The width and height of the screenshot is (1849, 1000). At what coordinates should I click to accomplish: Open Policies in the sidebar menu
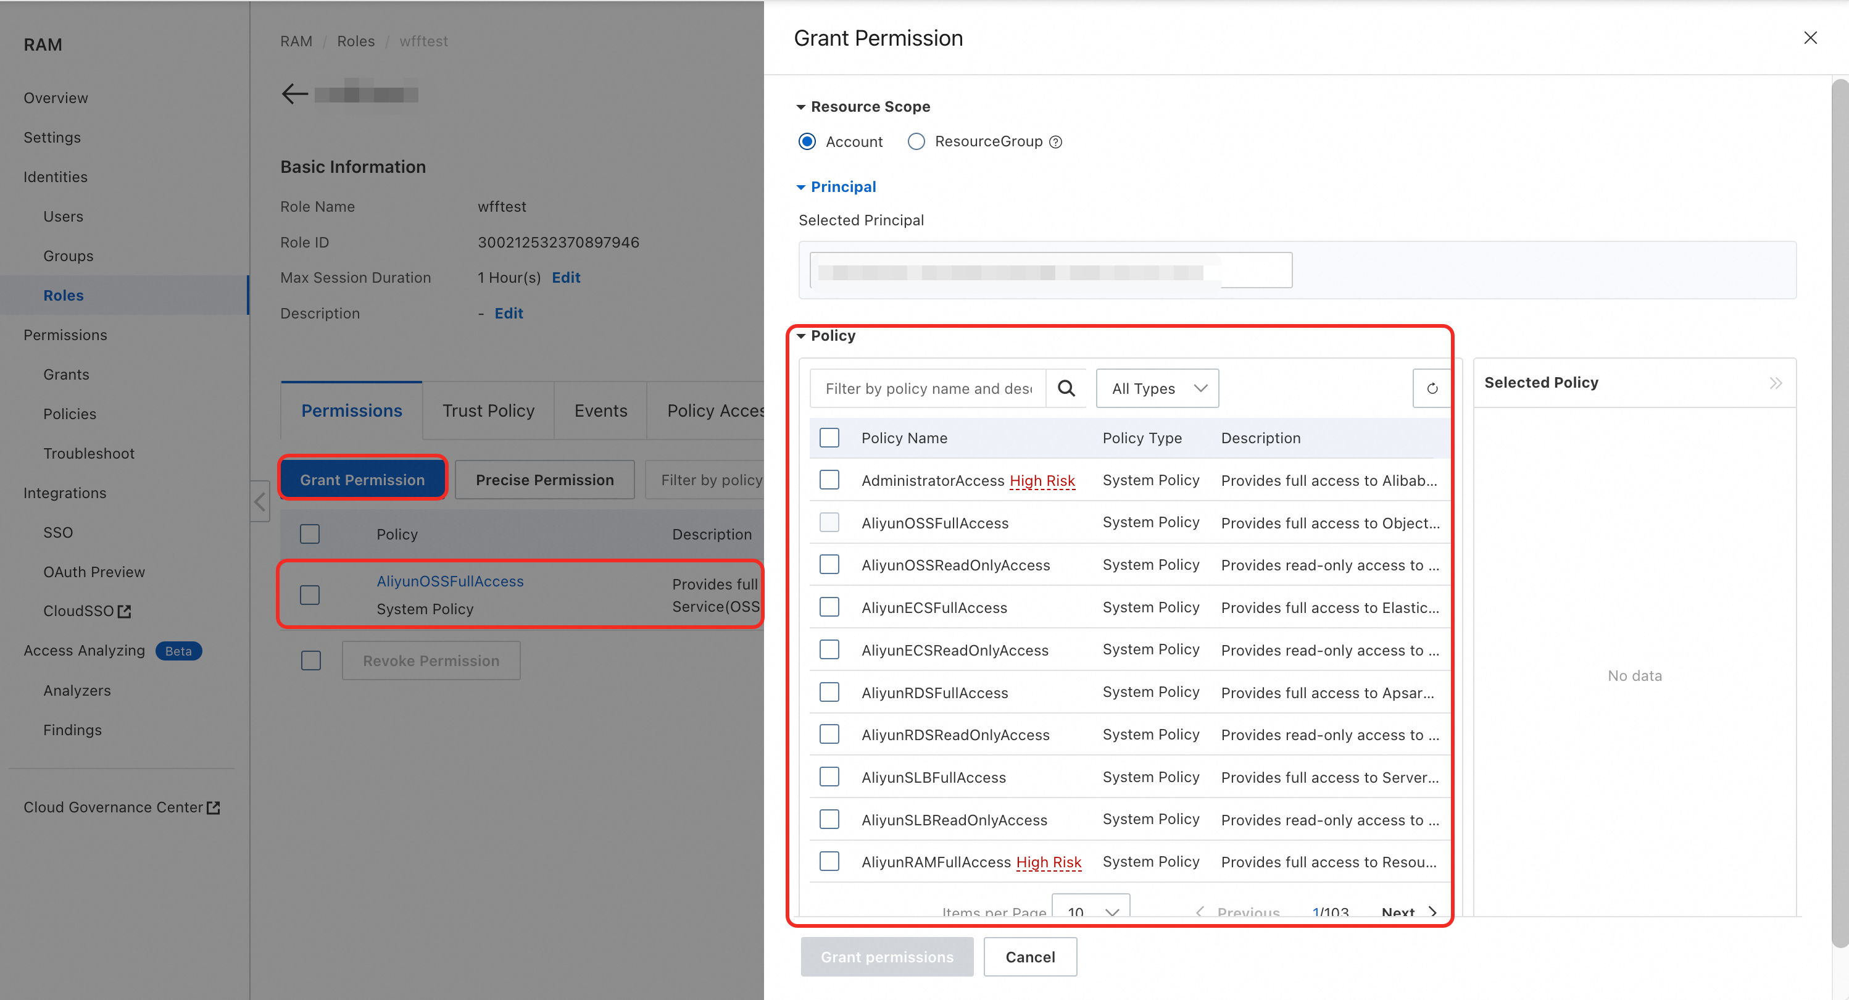tap(70, 414)
